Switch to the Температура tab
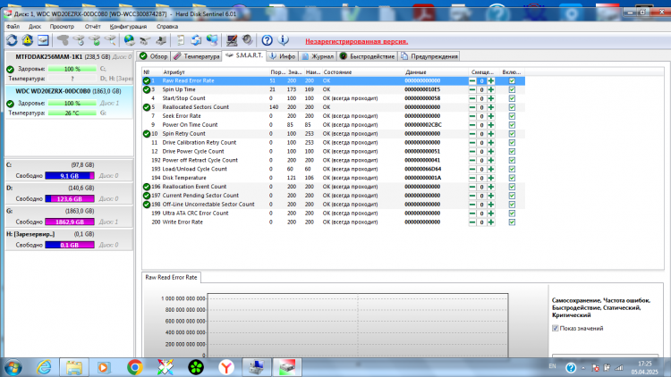The image size is (671, 377). click(x=197, y=56)
